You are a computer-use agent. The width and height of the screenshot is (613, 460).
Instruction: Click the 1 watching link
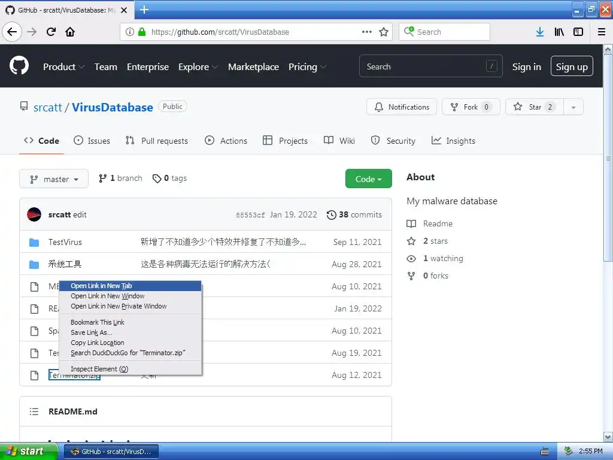click(435, 259)
